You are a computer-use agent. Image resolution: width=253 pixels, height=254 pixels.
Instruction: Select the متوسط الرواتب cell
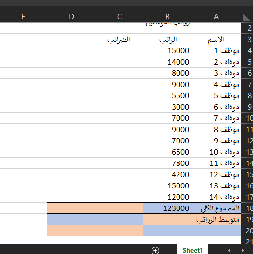pyautogui.click(x=216, y=220)
